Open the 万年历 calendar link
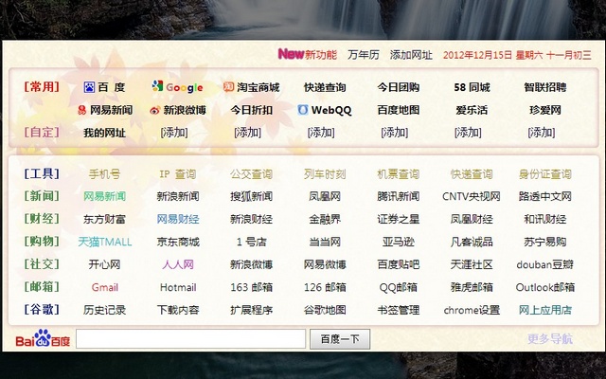606x379 pixels. [x=364, y=55]
